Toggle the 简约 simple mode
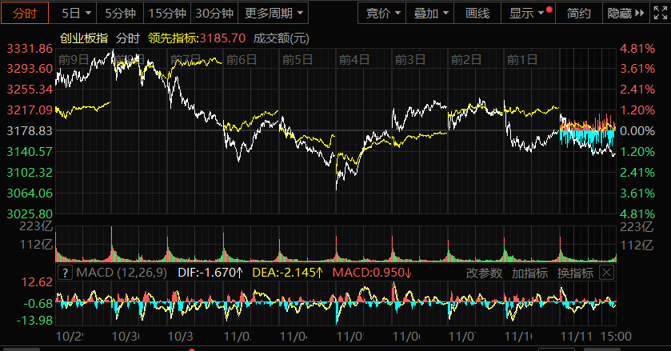 [x=579, y=13]
